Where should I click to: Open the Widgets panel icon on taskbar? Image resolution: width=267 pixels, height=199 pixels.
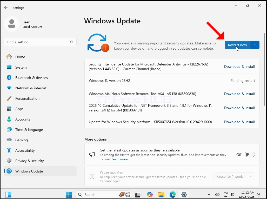8,194
